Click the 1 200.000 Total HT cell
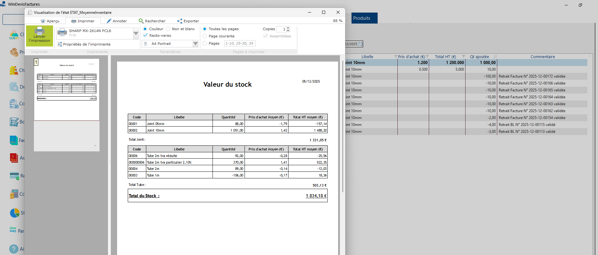598x255 pixels. (x=447, y=62)
